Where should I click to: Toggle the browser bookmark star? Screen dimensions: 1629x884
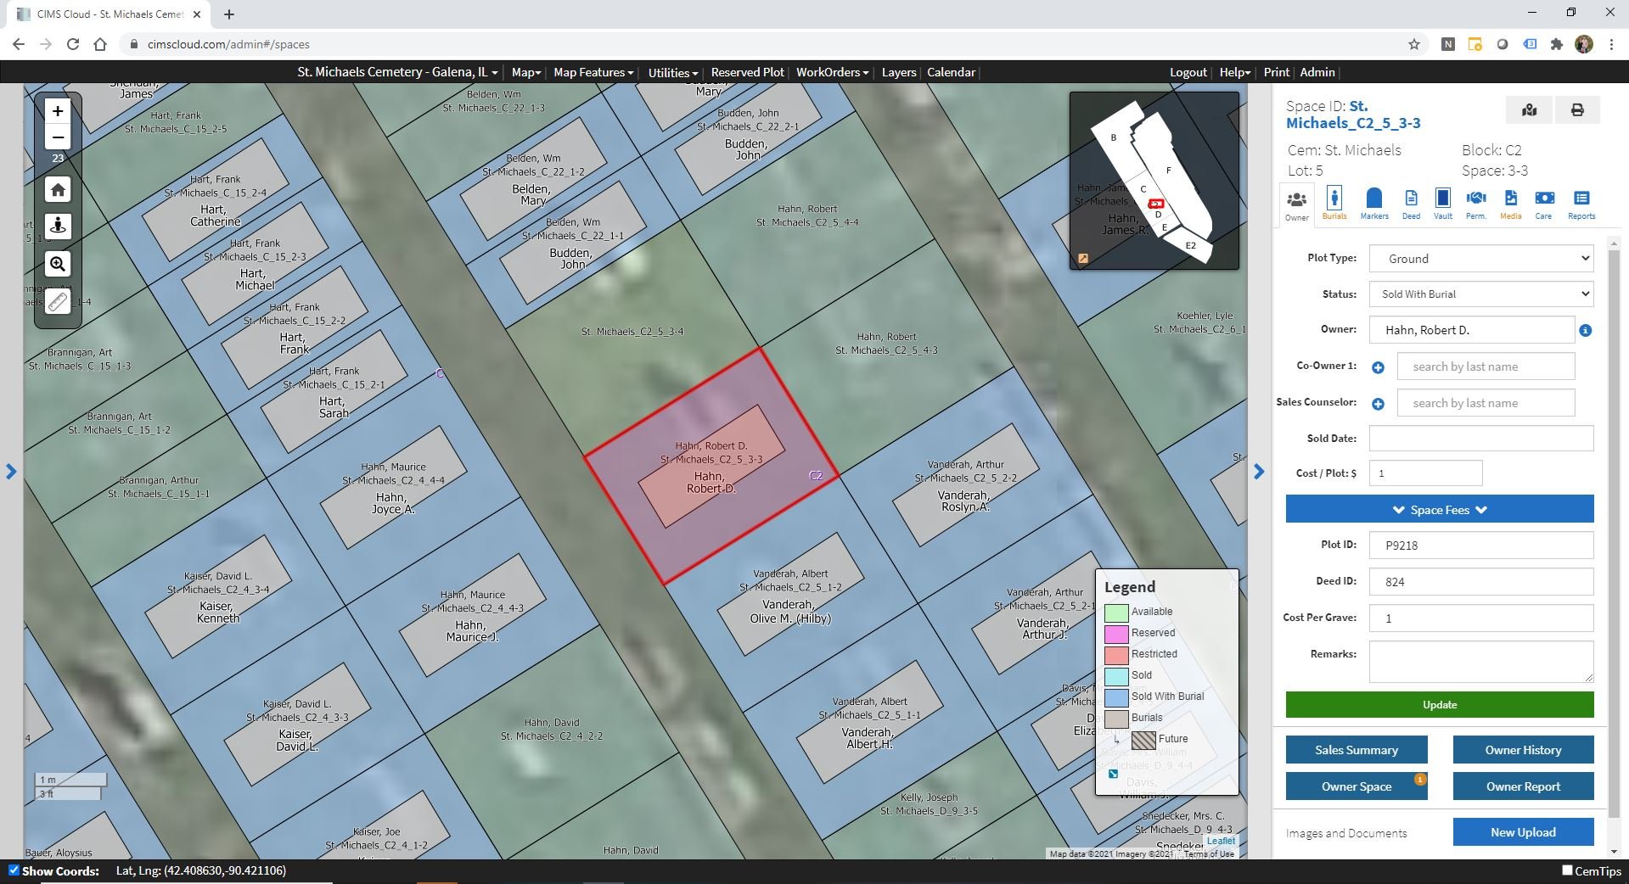click(1413, 44)
